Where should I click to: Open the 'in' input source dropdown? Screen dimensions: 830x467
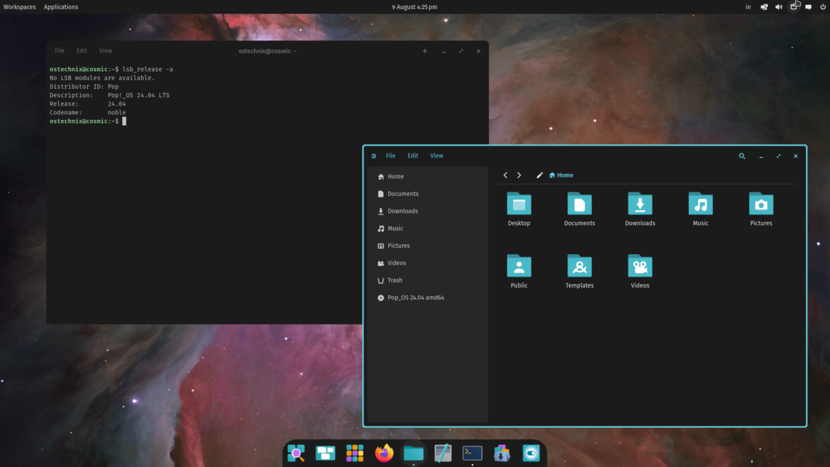(x=748, y=6)
